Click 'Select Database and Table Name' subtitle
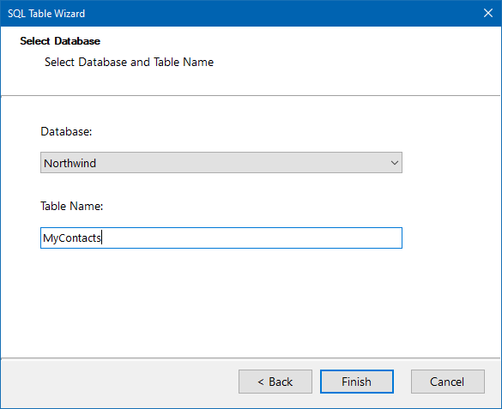 tap(129, 62)
